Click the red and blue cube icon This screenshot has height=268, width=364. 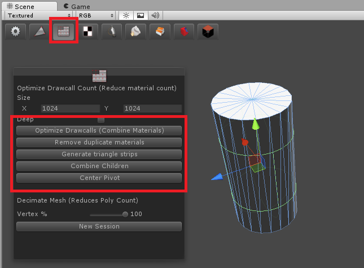(x=184, y=32)
